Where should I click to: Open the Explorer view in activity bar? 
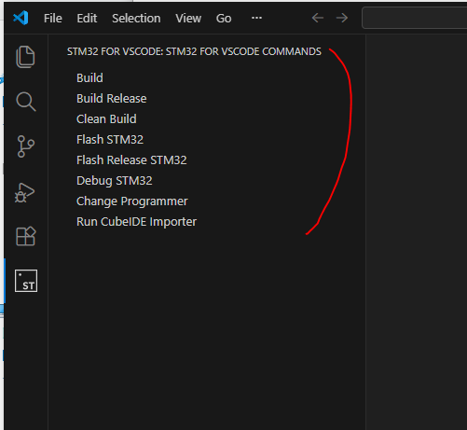[x=25, y=57]
